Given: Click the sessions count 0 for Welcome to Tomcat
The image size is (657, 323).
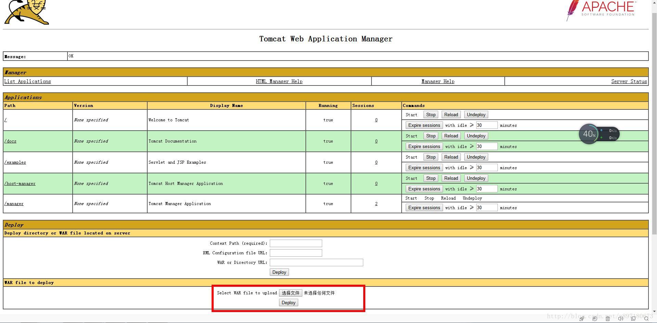Looking at the screenshot, I should (376, 120).
